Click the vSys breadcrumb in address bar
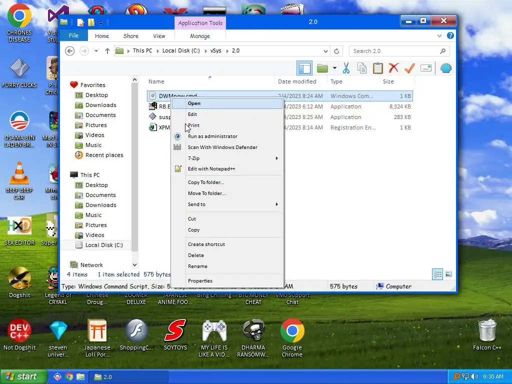 point(216,51)
